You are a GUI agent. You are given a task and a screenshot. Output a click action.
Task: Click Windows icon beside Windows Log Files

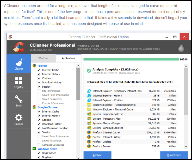pos(89,128)
